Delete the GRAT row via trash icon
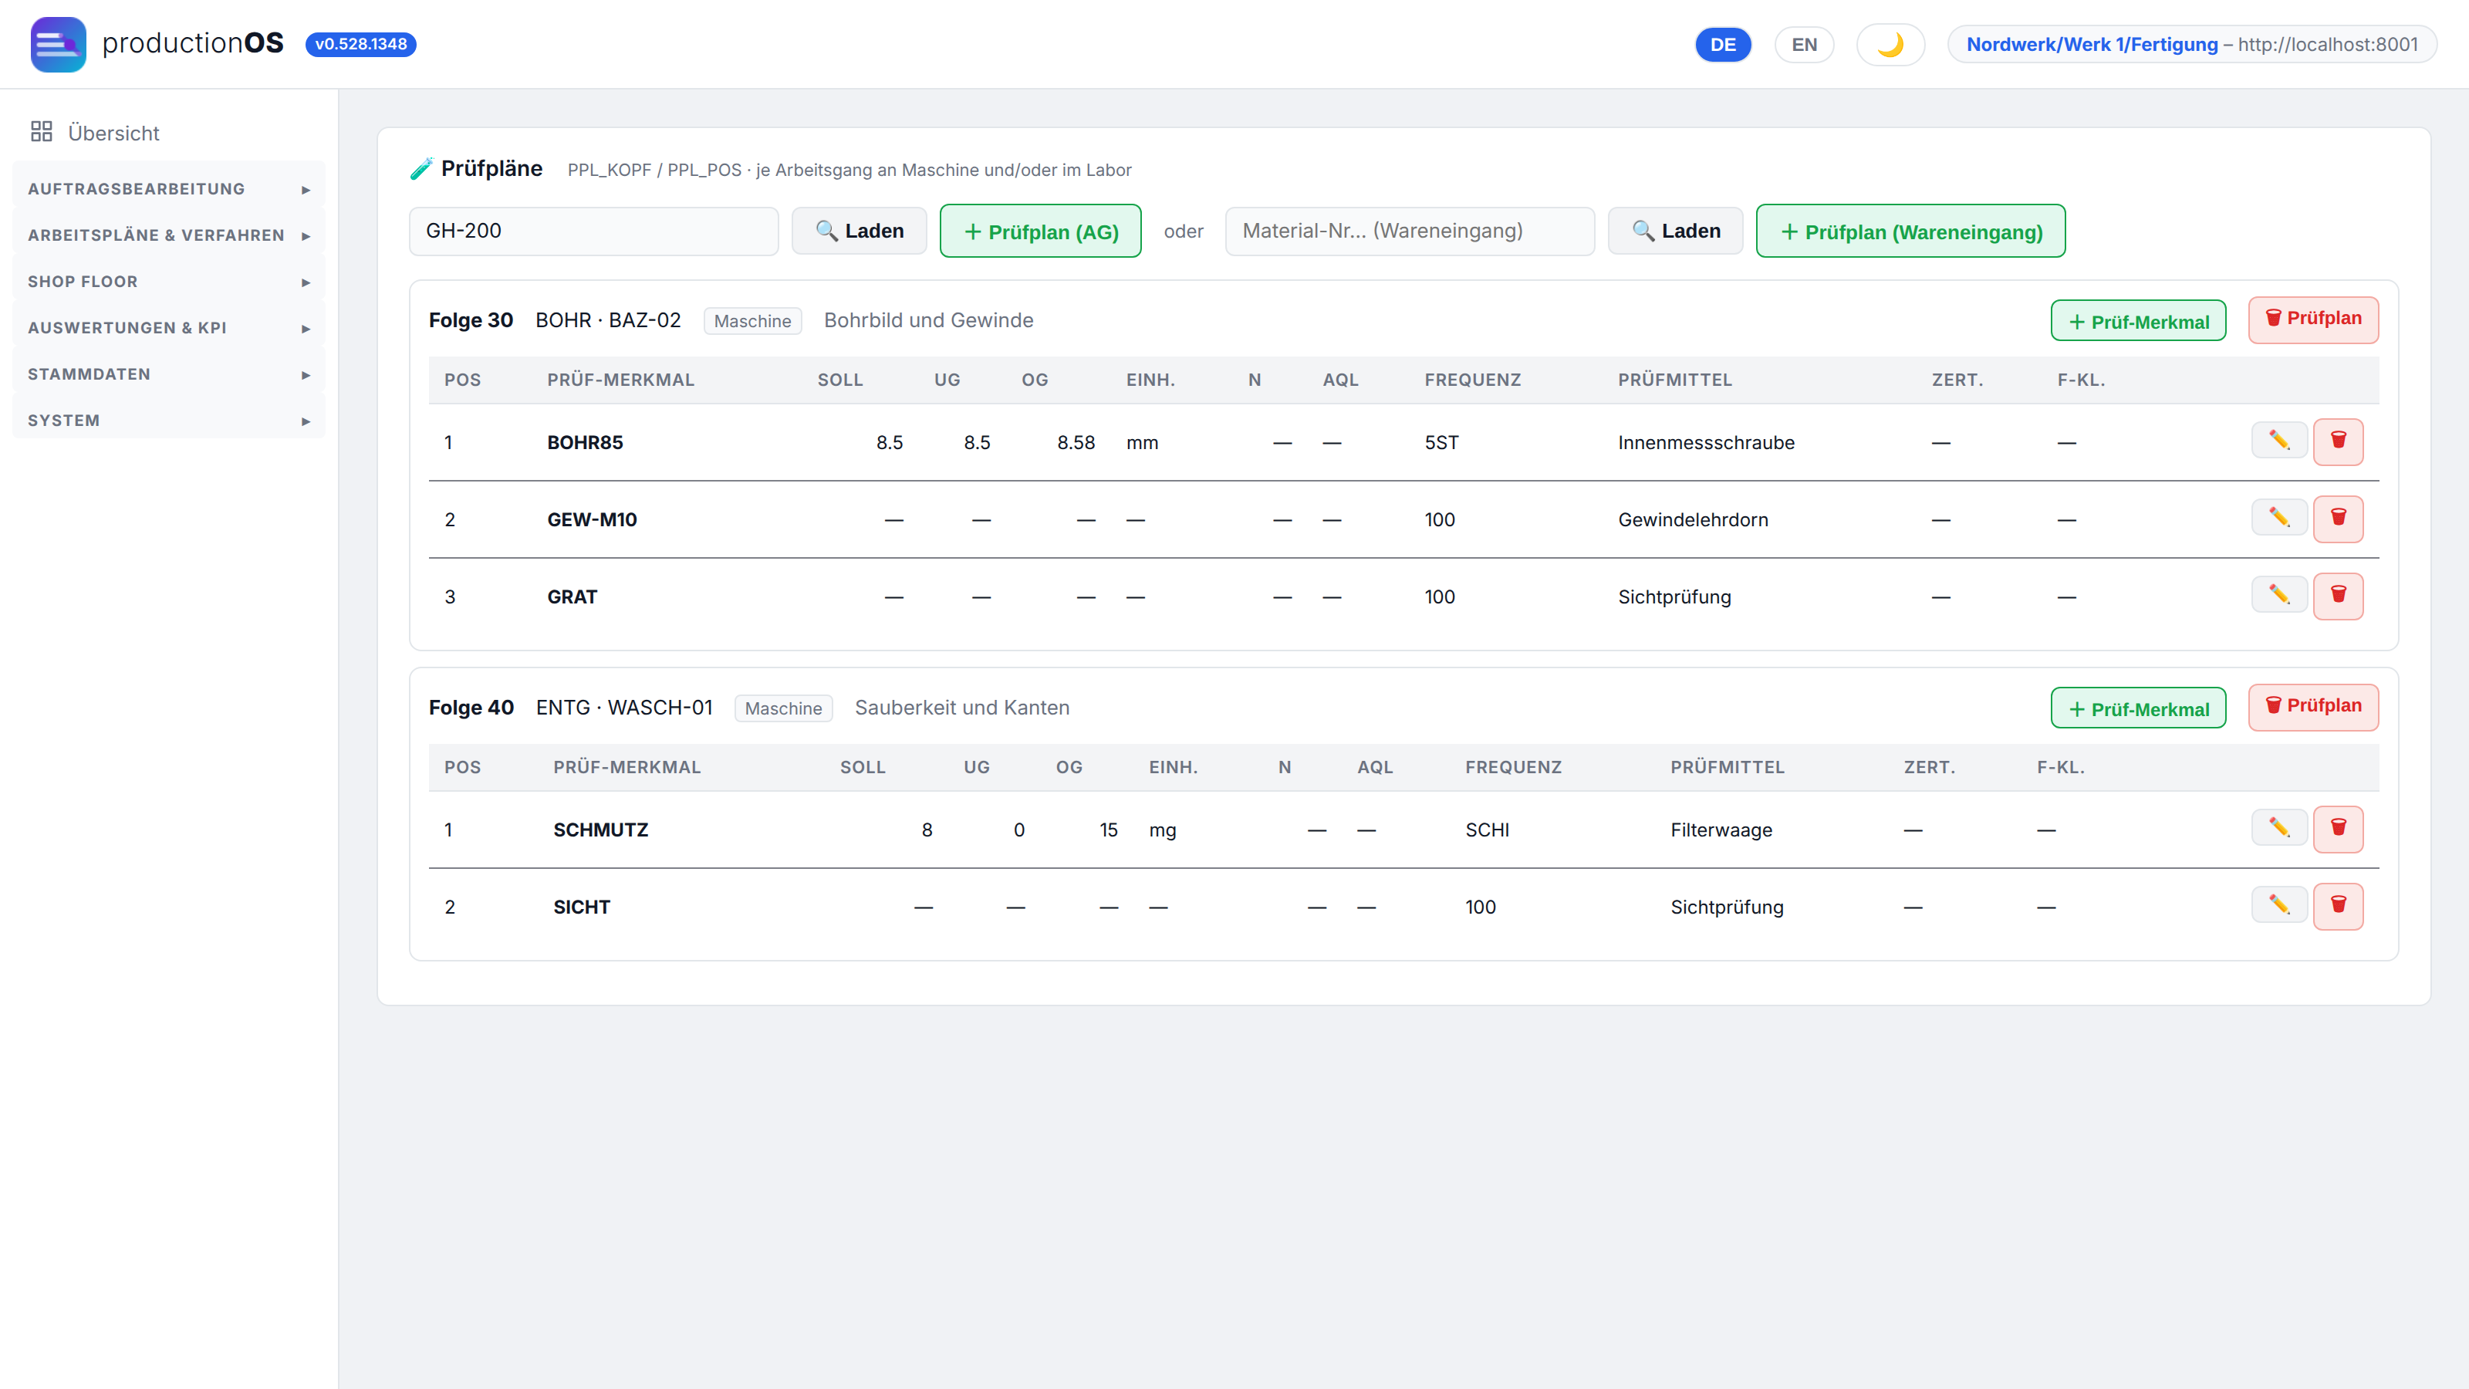Image resolution: width=2469 pixels, height=1389 pixels. [x=2339, y=595]
